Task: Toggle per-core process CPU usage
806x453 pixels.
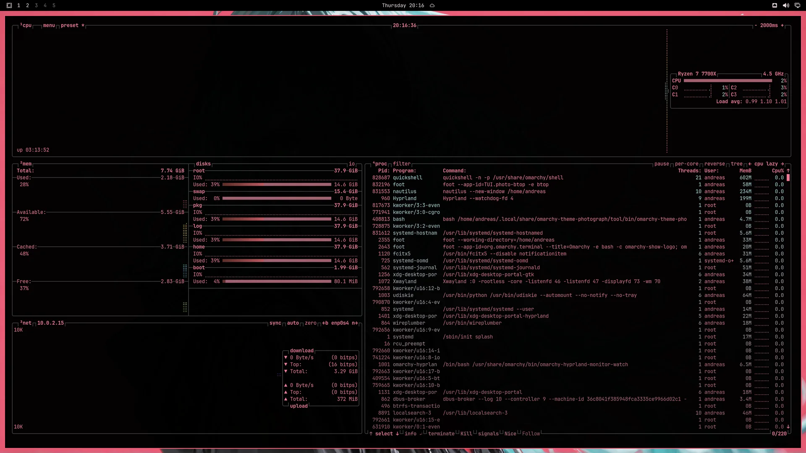Action: click(686, 164)
